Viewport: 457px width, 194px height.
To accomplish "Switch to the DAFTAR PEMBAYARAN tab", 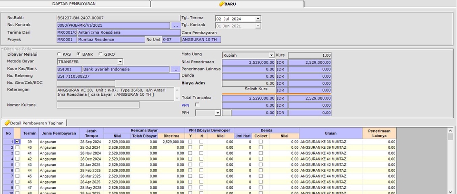I will 75,4.
